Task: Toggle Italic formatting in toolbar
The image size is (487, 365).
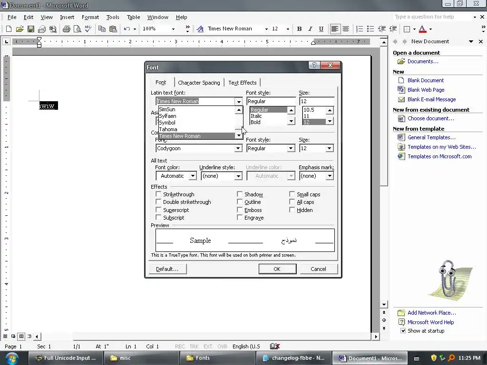Action: [x=310, y=29]
